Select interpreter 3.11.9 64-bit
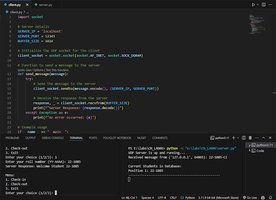This screenshot has width=276, height=200. pyautogui.click(x=218, y=198)
